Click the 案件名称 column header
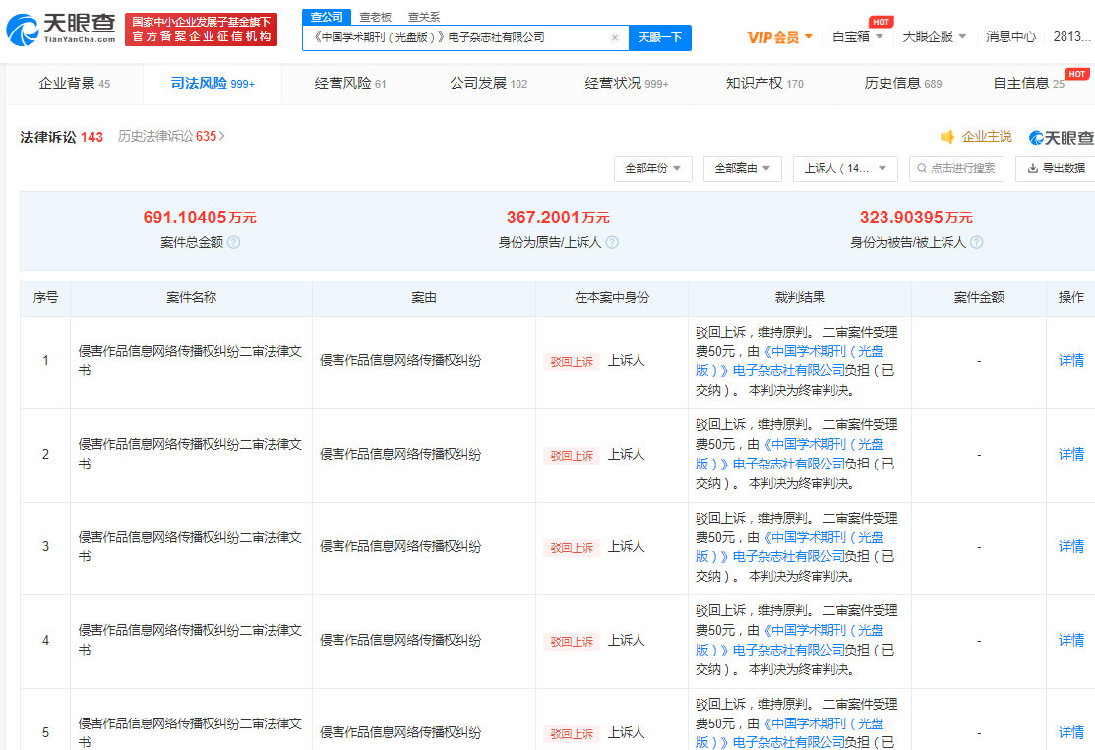The height and width of the screenshot is (750, 1095). click(191, 297)
